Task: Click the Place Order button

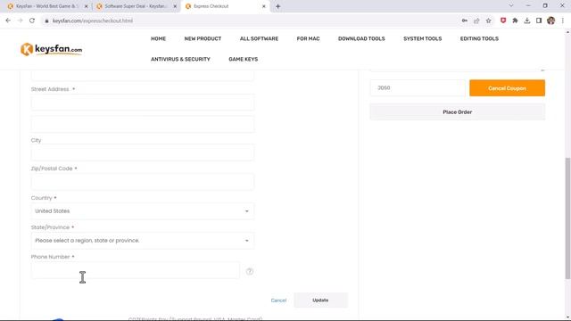Action: click(458, 112)
